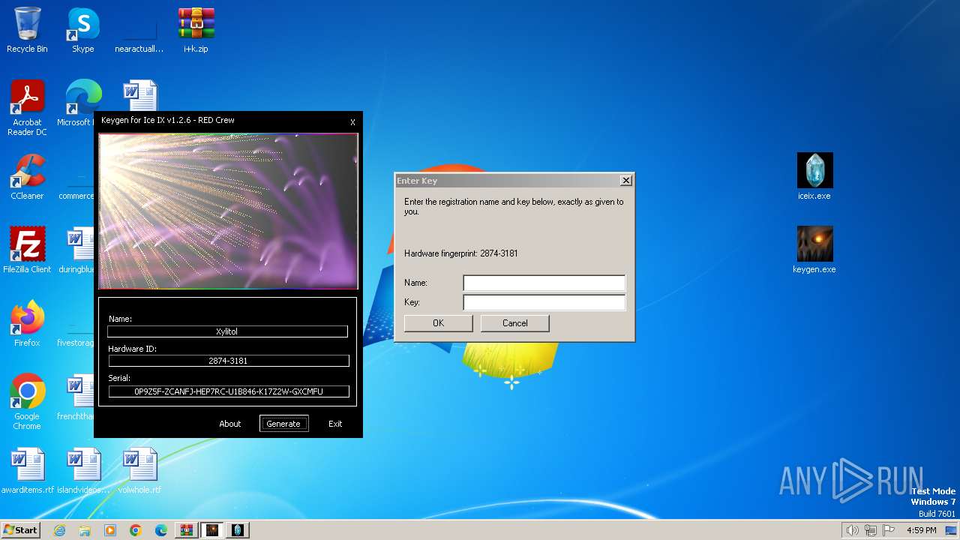Click the clock showing 4:59 PM
Screen dimensions: 960x540
921,530
